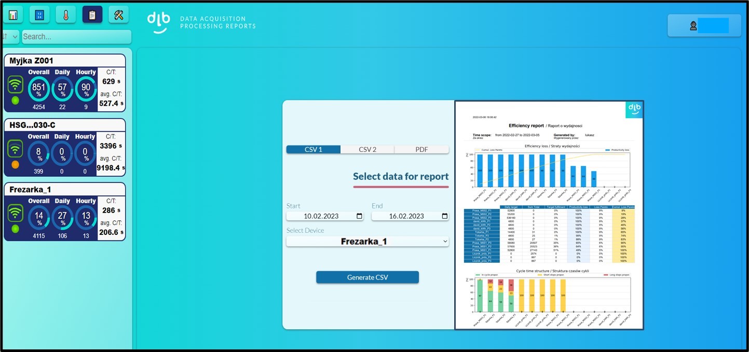Click the Wi-Fi status icon for Myjka Z001
This screenshot has height=352, width=749.
click(16, 85)
